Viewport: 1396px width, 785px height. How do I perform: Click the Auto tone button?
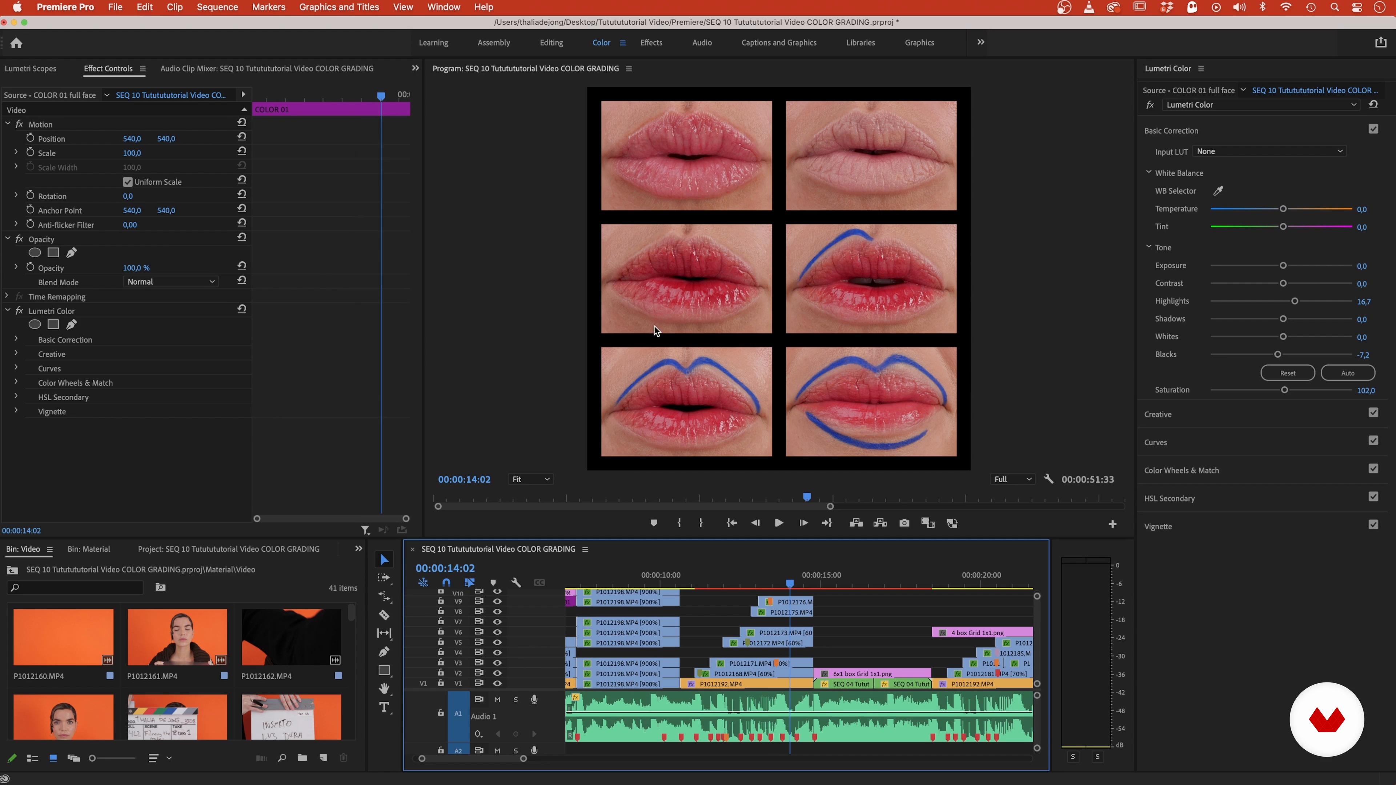pyautogui.click(x=1348, y=373)
